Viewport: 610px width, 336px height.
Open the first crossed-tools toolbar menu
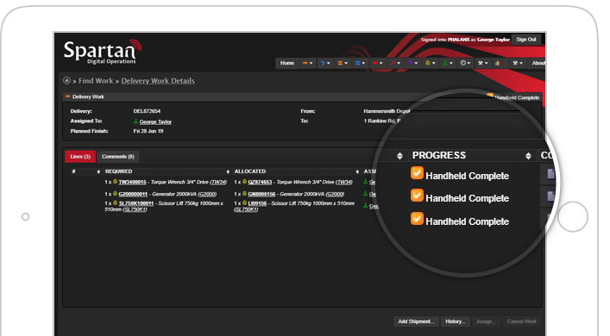483,63
